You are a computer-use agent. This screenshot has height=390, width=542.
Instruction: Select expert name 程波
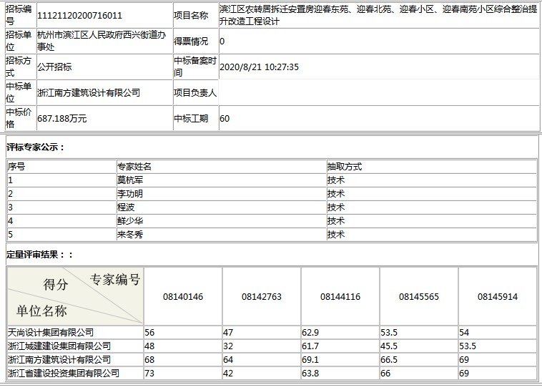[126, 207]
